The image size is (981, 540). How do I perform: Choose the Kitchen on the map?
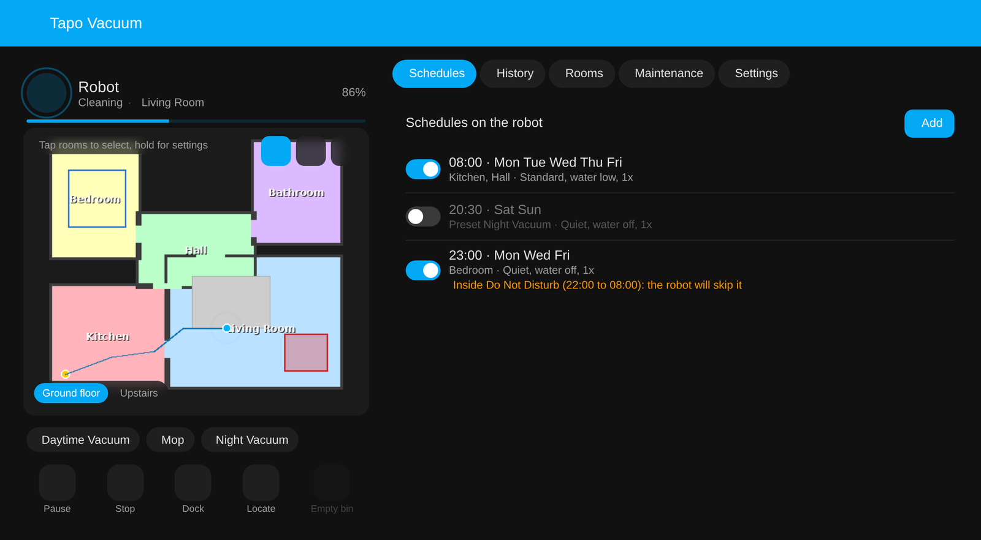(108, 337)
